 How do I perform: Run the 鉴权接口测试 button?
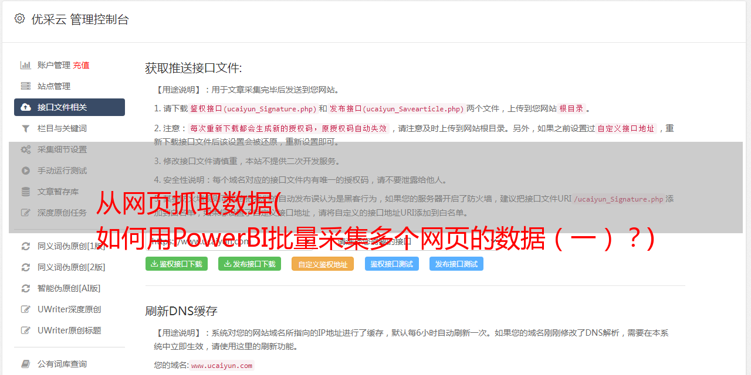click(x=391, y=264)
